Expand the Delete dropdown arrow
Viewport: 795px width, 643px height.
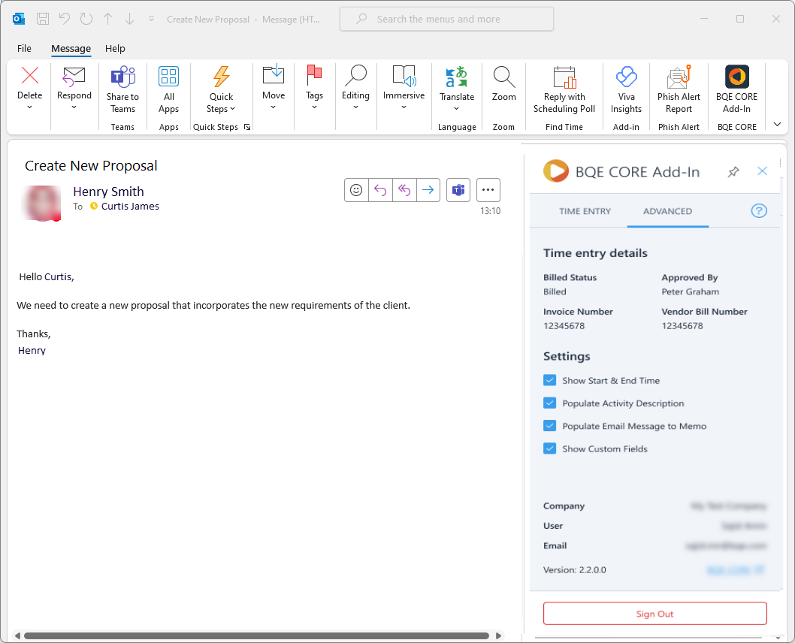tap(29, 107)
